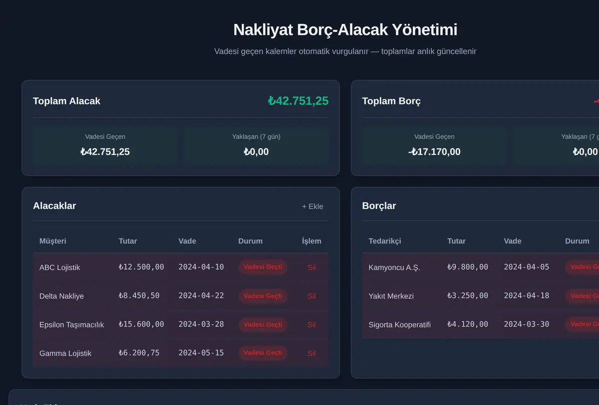Click the İşlem column header

(311, 241)
